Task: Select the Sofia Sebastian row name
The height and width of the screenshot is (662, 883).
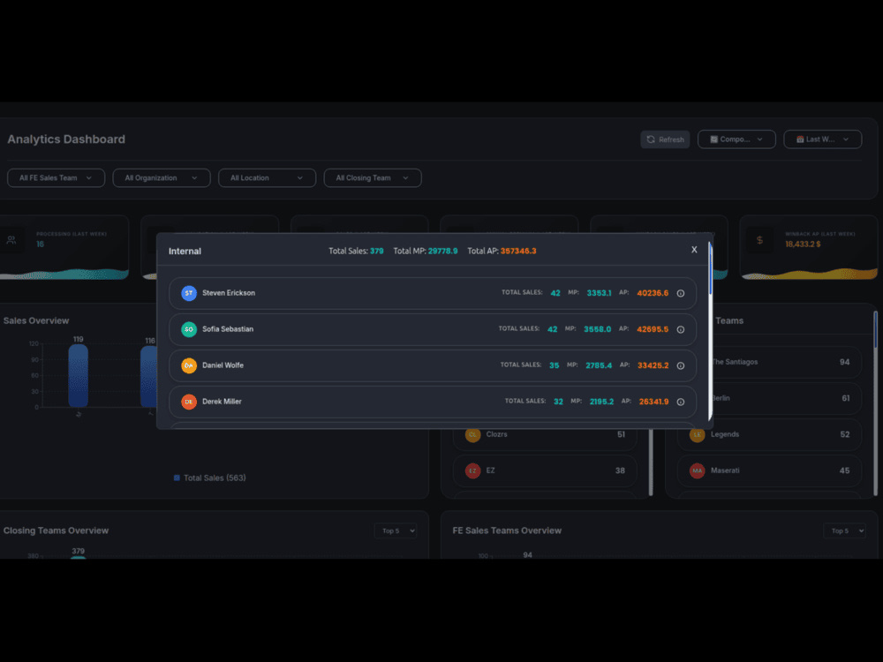Action: click(x=228, y=328)
